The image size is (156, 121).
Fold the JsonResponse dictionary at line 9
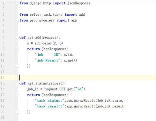tap(17, 49)
